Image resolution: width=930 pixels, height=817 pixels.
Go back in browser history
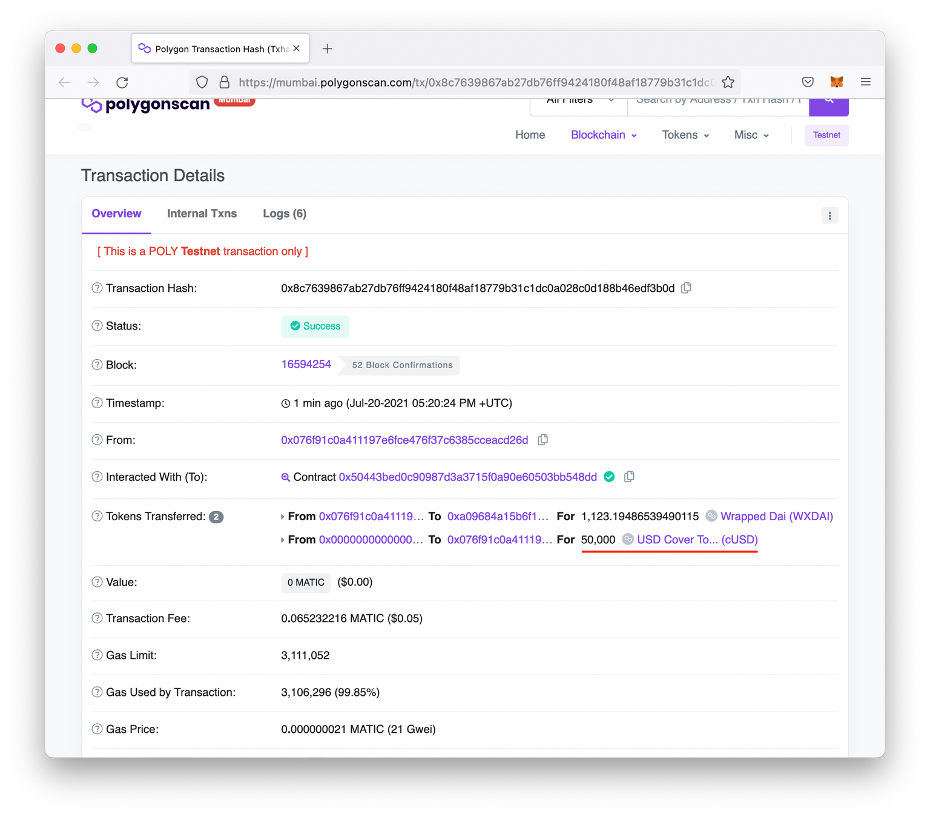(64, 82)
